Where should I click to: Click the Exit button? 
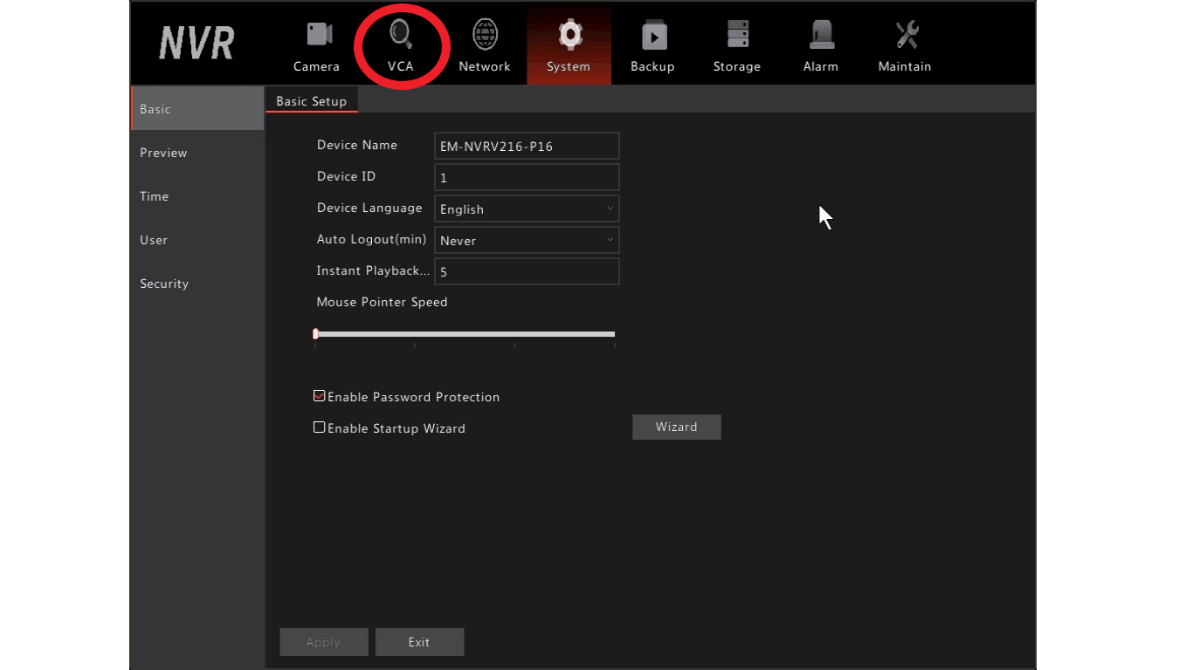coord(419,642)
